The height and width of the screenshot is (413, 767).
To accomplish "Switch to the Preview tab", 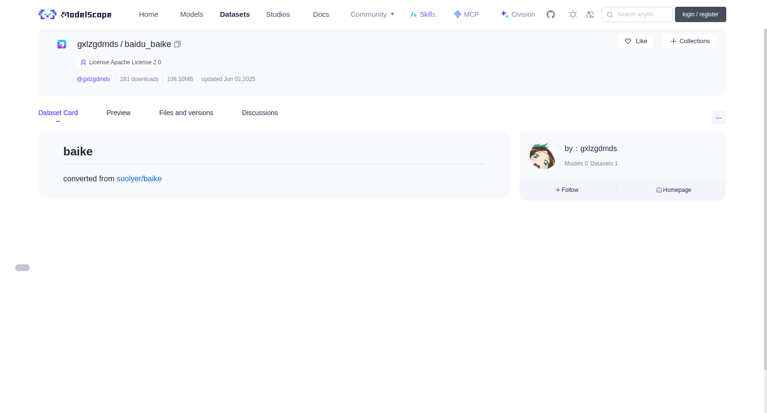I will pos(118,113).
